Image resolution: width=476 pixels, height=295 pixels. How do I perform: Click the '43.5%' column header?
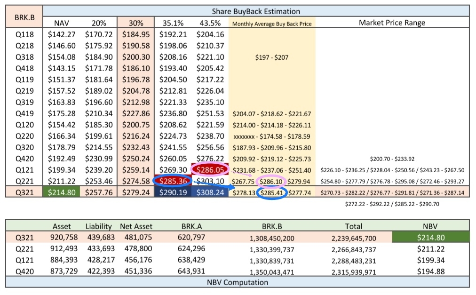210,23
